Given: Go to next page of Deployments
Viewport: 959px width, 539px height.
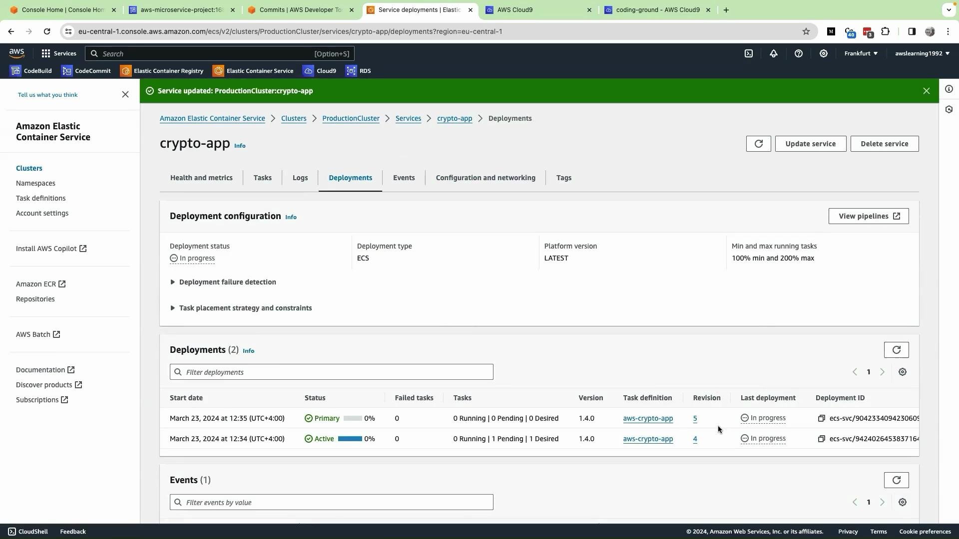Looking at the screenshot, I should click(x=882, y=372).
